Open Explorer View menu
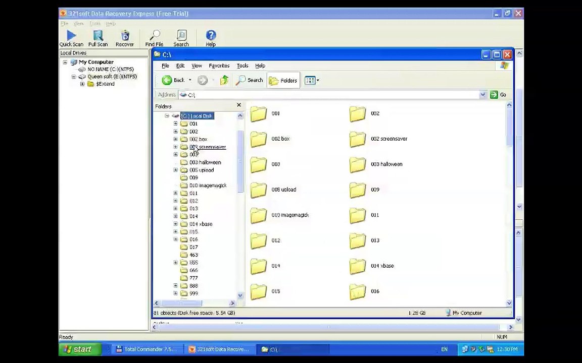The image size is (582, 363). tap(197, 66)
